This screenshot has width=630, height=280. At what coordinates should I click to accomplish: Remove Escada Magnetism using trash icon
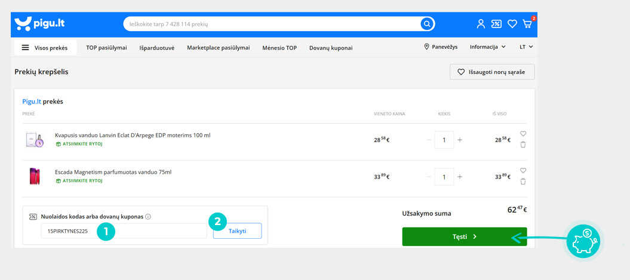pos(523,181)
